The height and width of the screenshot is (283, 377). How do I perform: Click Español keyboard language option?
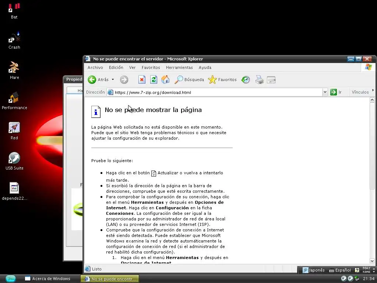[340, 270]
